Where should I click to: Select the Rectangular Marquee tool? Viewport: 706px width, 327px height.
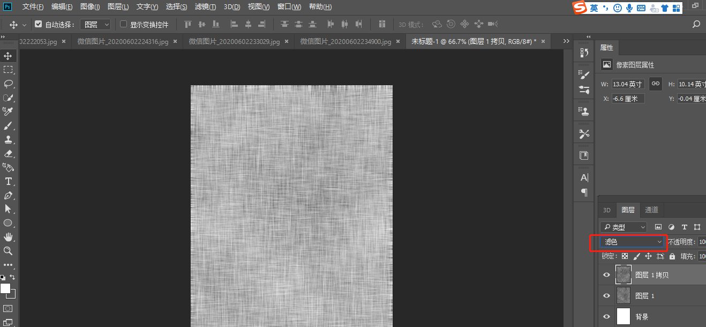point(7,69)
